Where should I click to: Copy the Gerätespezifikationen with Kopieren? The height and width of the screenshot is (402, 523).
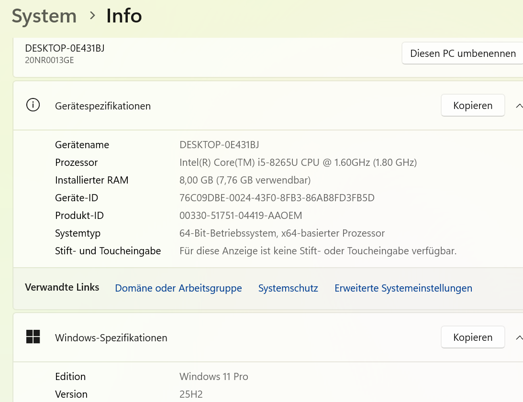pyautogui.click(x=473, y=105)
